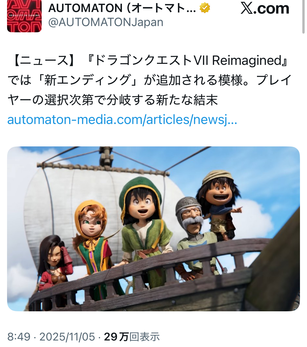307x347 pixels.
Task: Follow the automaton-media.com article link
Action: point(122,120)
